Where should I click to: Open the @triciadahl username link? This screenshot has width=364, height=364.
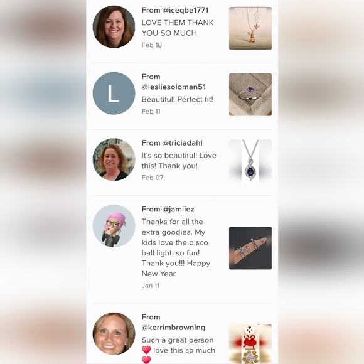point(183,143)
